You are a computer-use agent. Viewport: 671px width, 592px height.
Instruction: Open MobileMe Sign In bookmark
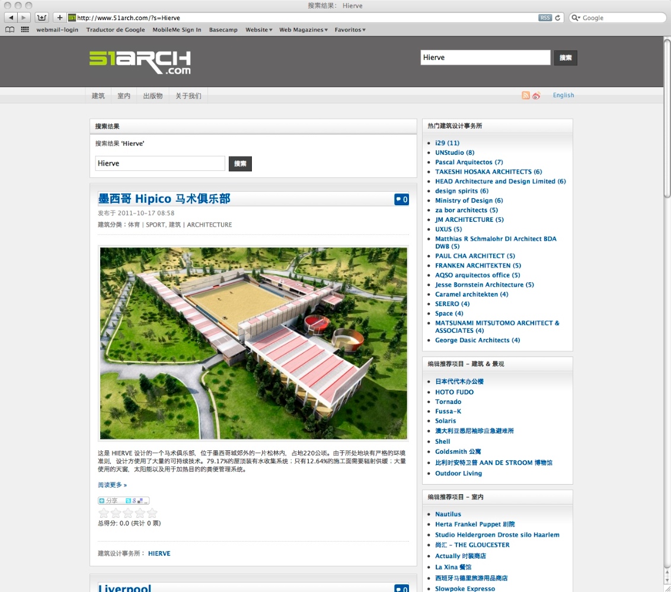coord(177,30)
